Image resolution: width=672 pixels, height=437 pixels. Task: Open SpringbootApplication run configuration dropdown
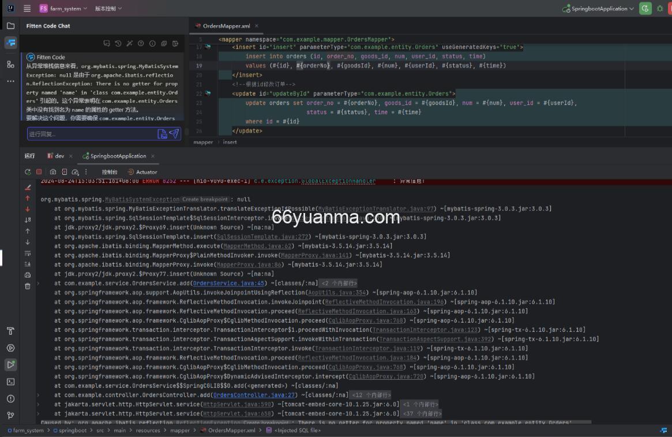[x=599, y=9]
